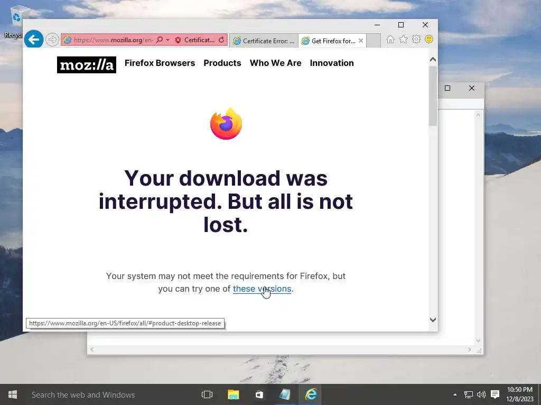The width and height of the screenshot is (541, 405).
Task: Click the vertical scrollbar thumb
Action: (x=433, y=96)
